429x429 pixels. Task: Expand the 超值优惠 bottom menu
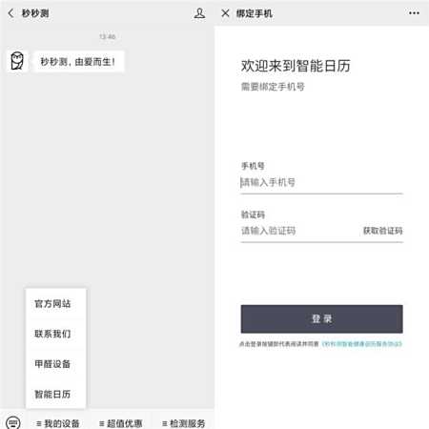coord(121,423)
